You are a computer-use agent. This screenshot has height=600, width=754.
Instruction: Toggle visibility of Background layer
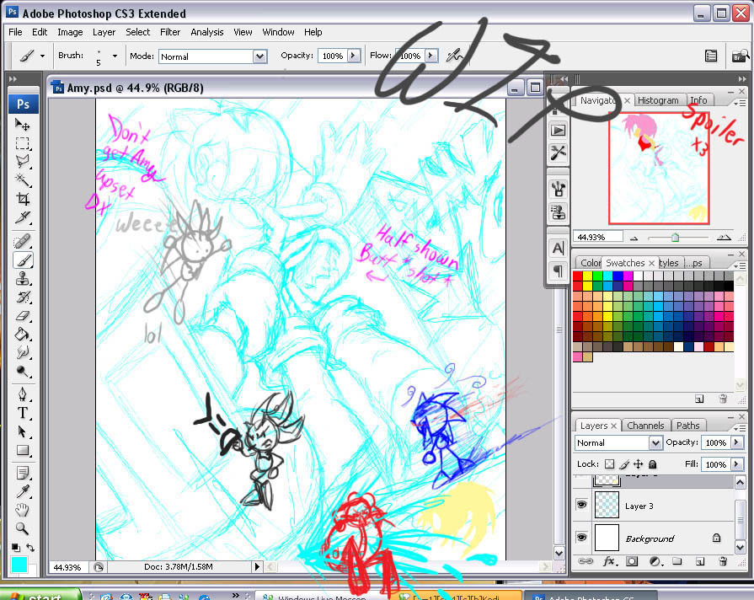pyautogui.click(x=582, y=537)
